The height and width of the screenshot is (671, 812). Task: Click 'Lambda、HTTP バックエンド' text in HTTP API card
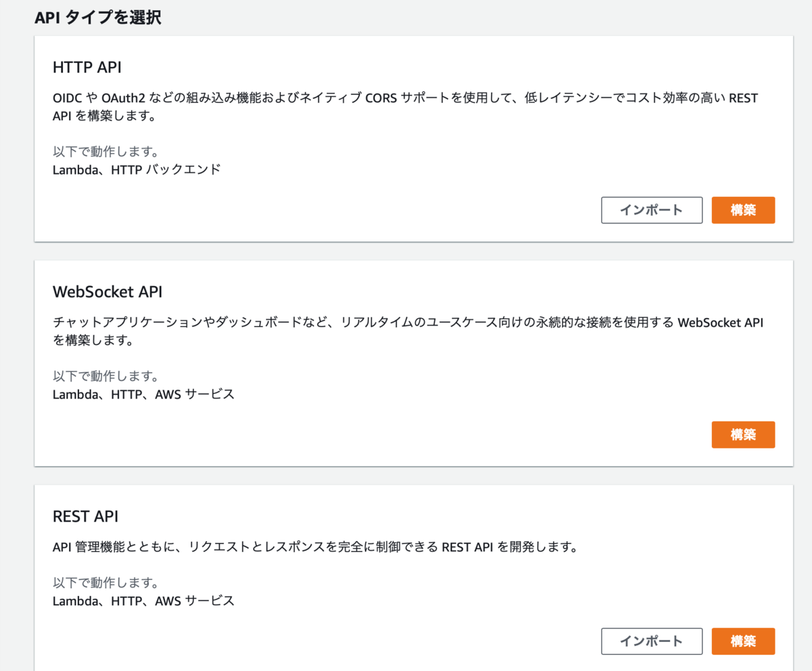(x=137, y=170)
